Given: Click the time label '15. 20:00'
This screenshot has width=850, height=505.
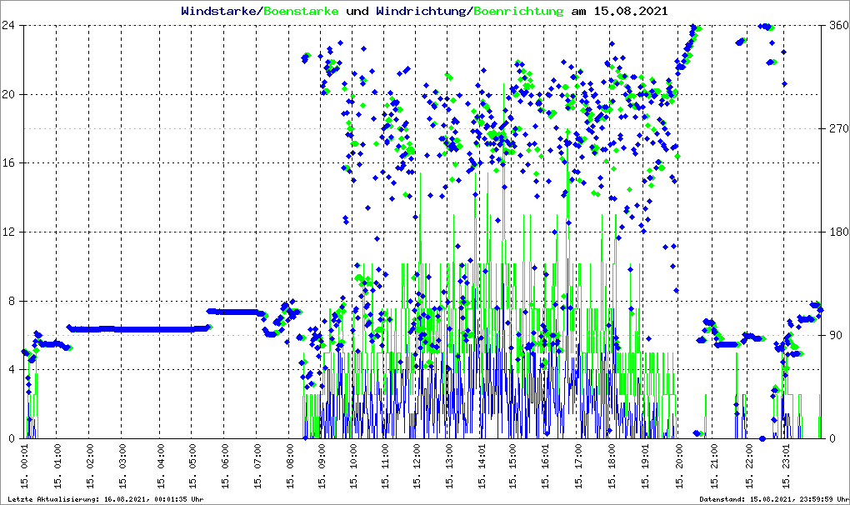Looking at the screenshot, I should [x=679, y=466].
